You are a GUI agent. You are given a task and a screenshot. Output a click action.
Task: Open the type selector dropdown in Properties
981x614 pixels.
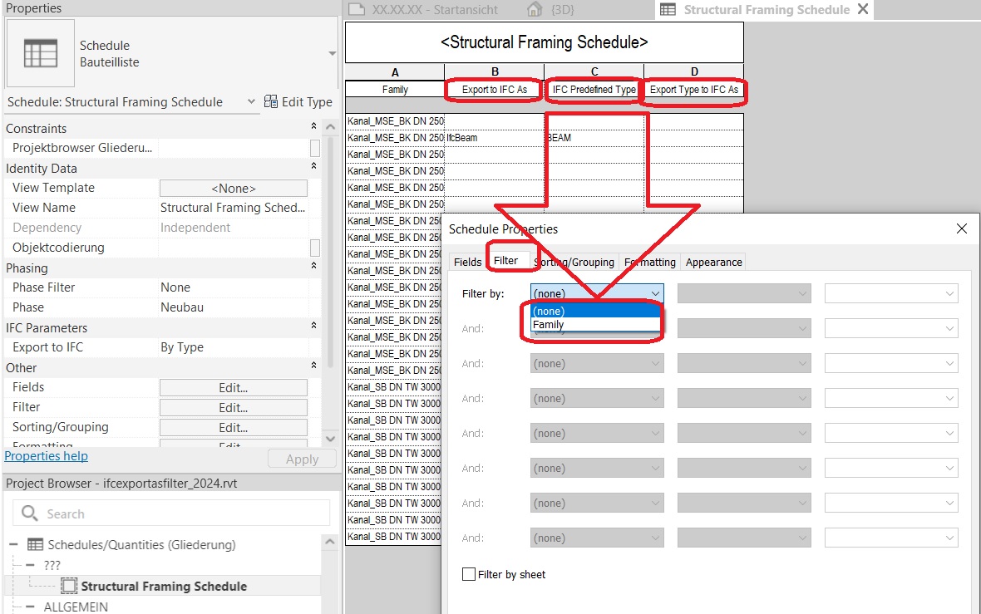tap(331, 52)
